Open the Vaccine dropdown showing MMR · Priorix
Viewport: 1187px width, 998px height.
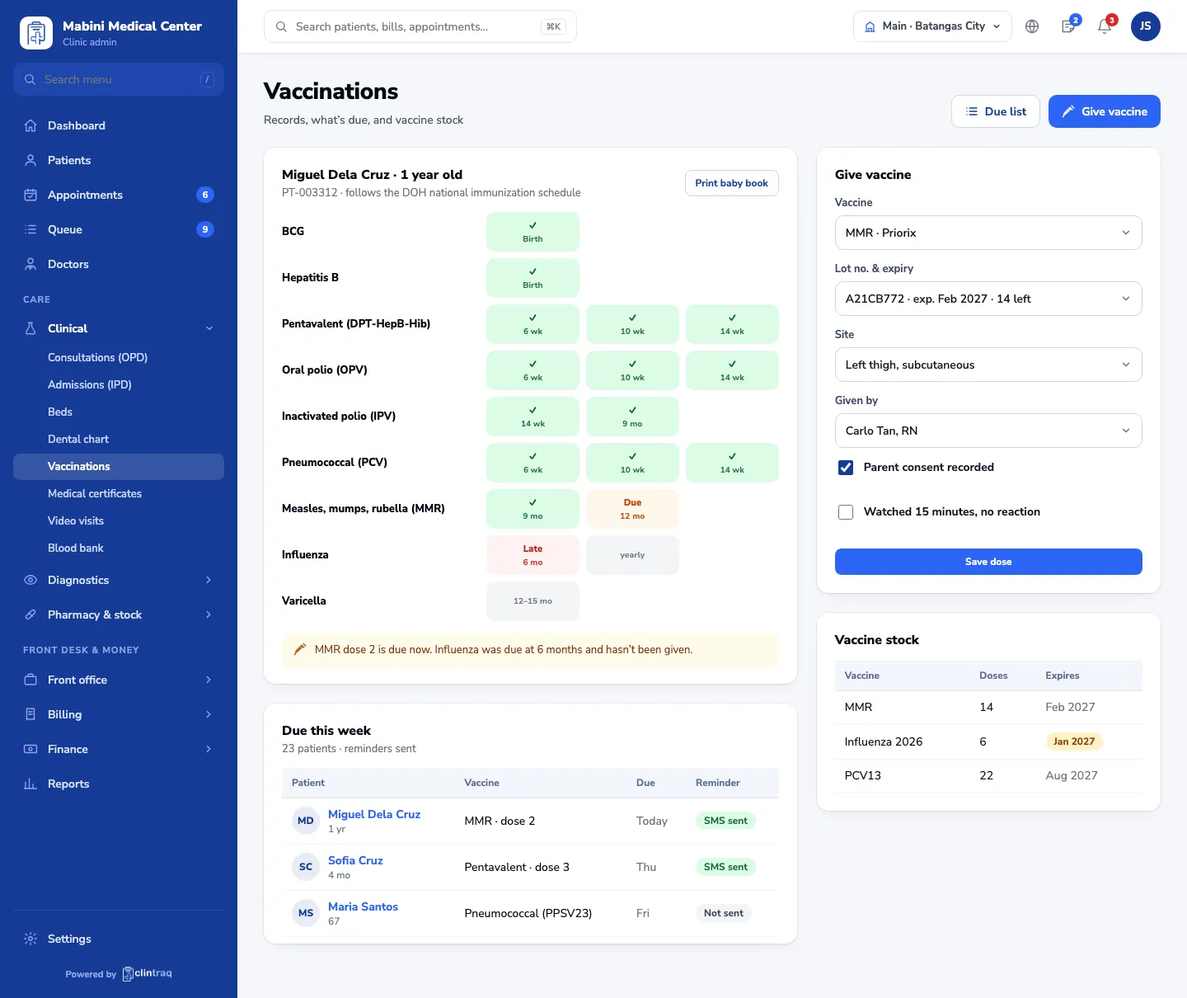988,233
